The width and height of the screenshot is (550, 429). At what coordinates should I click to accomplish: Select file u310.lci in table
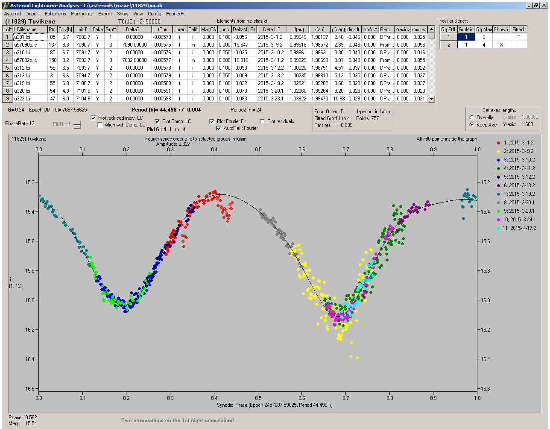click(x=30, y=53)
